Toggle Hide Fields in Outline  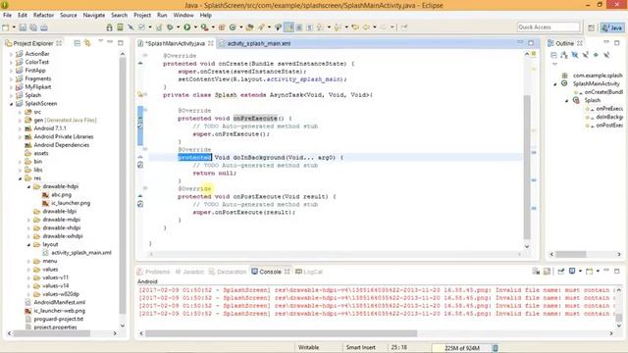[x=575, y=55]
